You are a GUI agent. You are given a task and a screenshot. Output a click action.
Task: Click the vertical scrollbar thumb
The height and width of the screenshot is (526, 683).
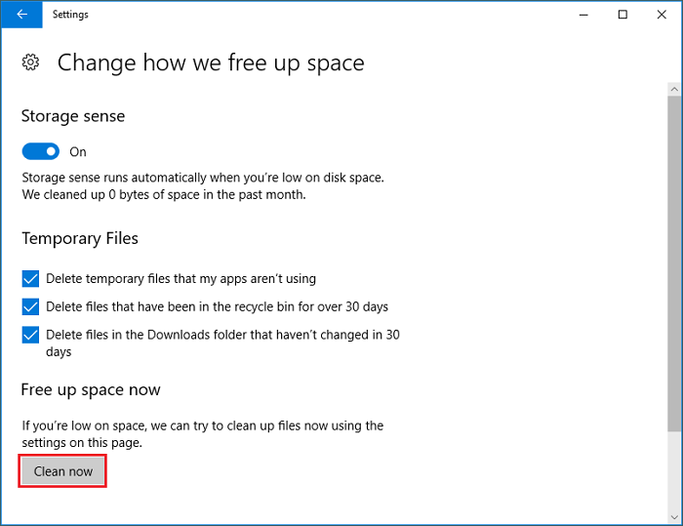pyautogui.click(x=673, y=263)
